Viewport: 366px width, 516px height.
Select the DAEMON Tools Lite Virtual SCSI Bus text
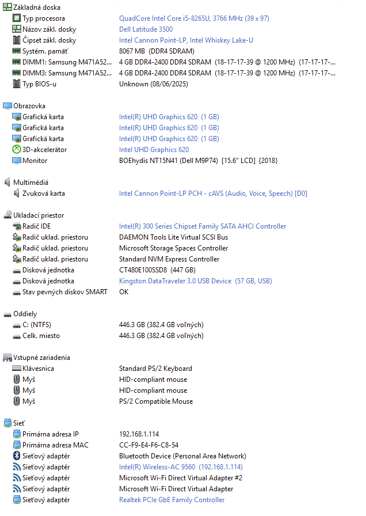pyautogui.click(x=173, y=237)
